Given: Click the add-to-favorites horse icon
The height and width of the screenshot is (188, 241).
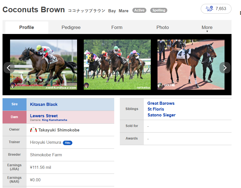Looking at the screenshot, I should pos(209,9).
